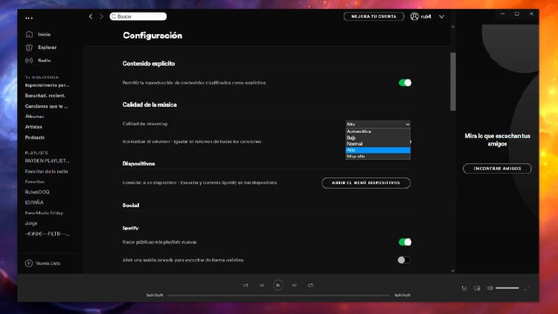The width and height of the screenshot is (558, 314).
Task: Click the Nueva Lista label
Action: coord(48,264)
